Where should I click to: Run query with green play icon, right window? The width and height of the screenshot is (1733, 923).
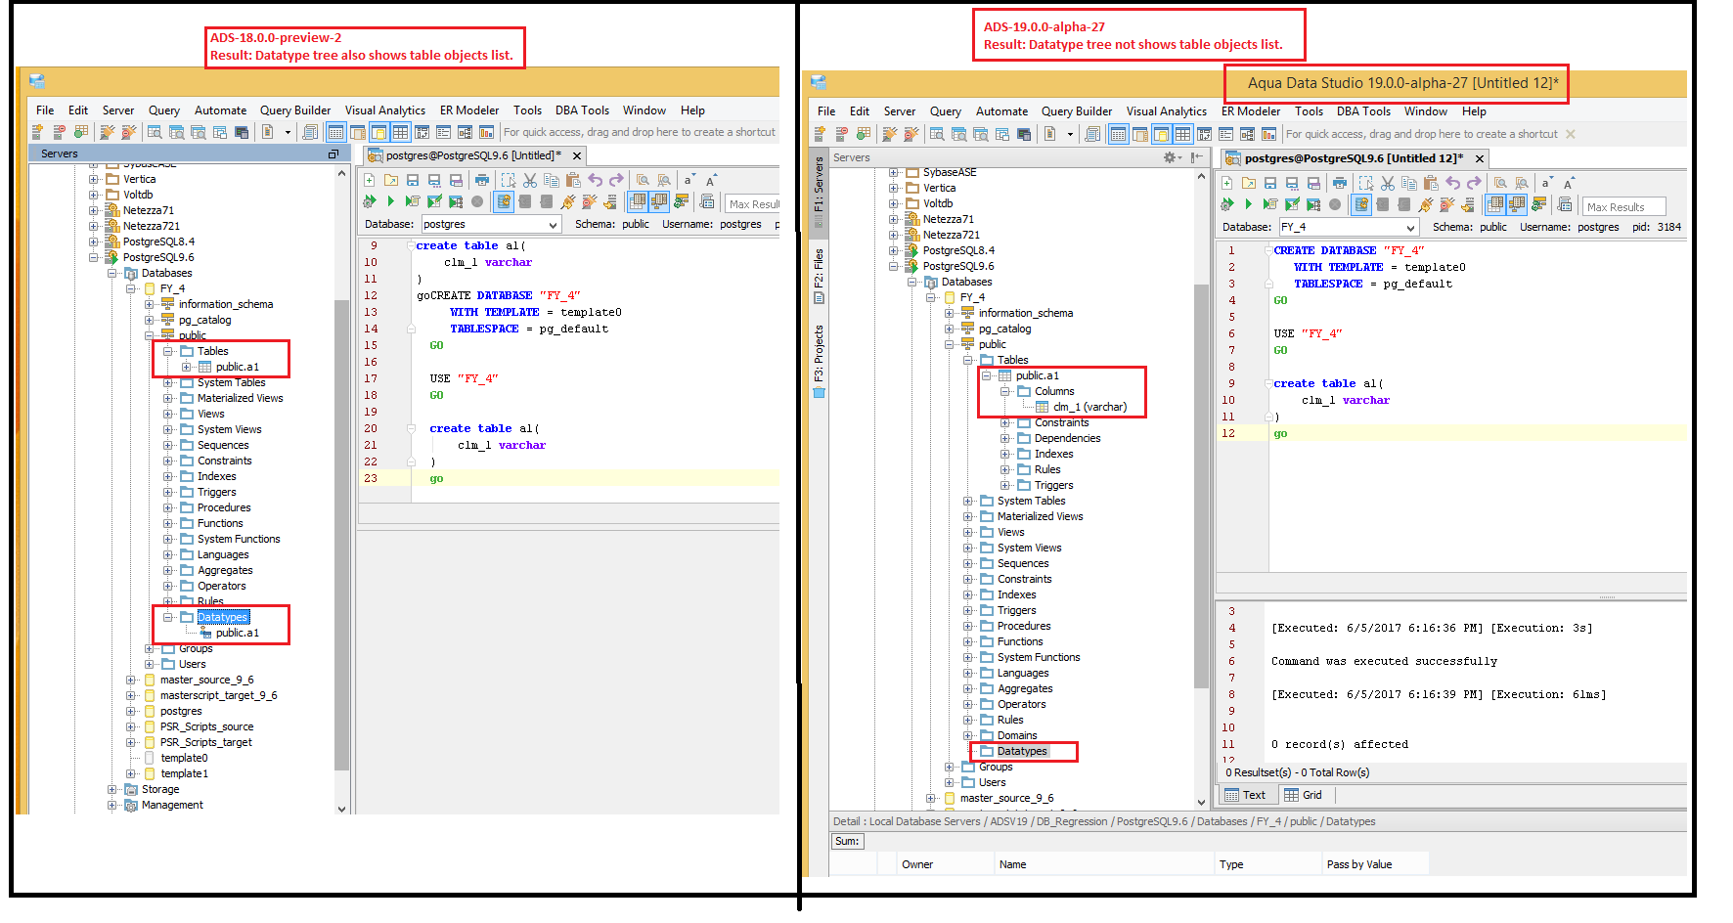pyautogui.click(x=1248, y=204)
